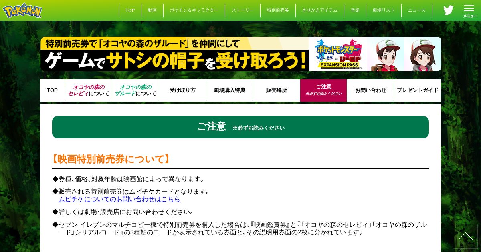Screen dimensions: 481x252
Task: Click the male trainer image in the banner
Action: [385, 54]
